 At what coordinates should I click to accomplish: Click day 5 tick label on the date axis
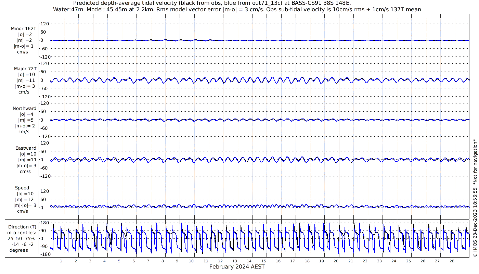click(119, 261)
